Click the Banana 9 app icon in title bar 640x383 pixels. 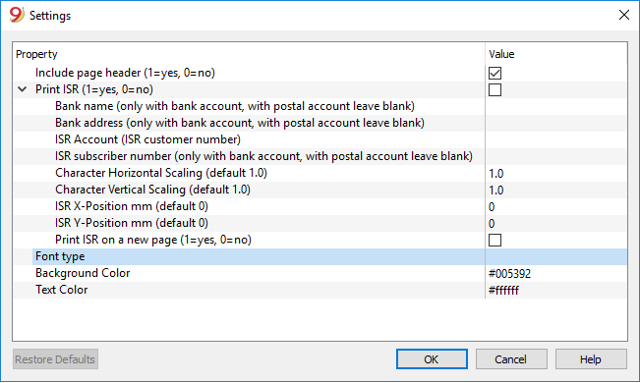click(17, 15)
